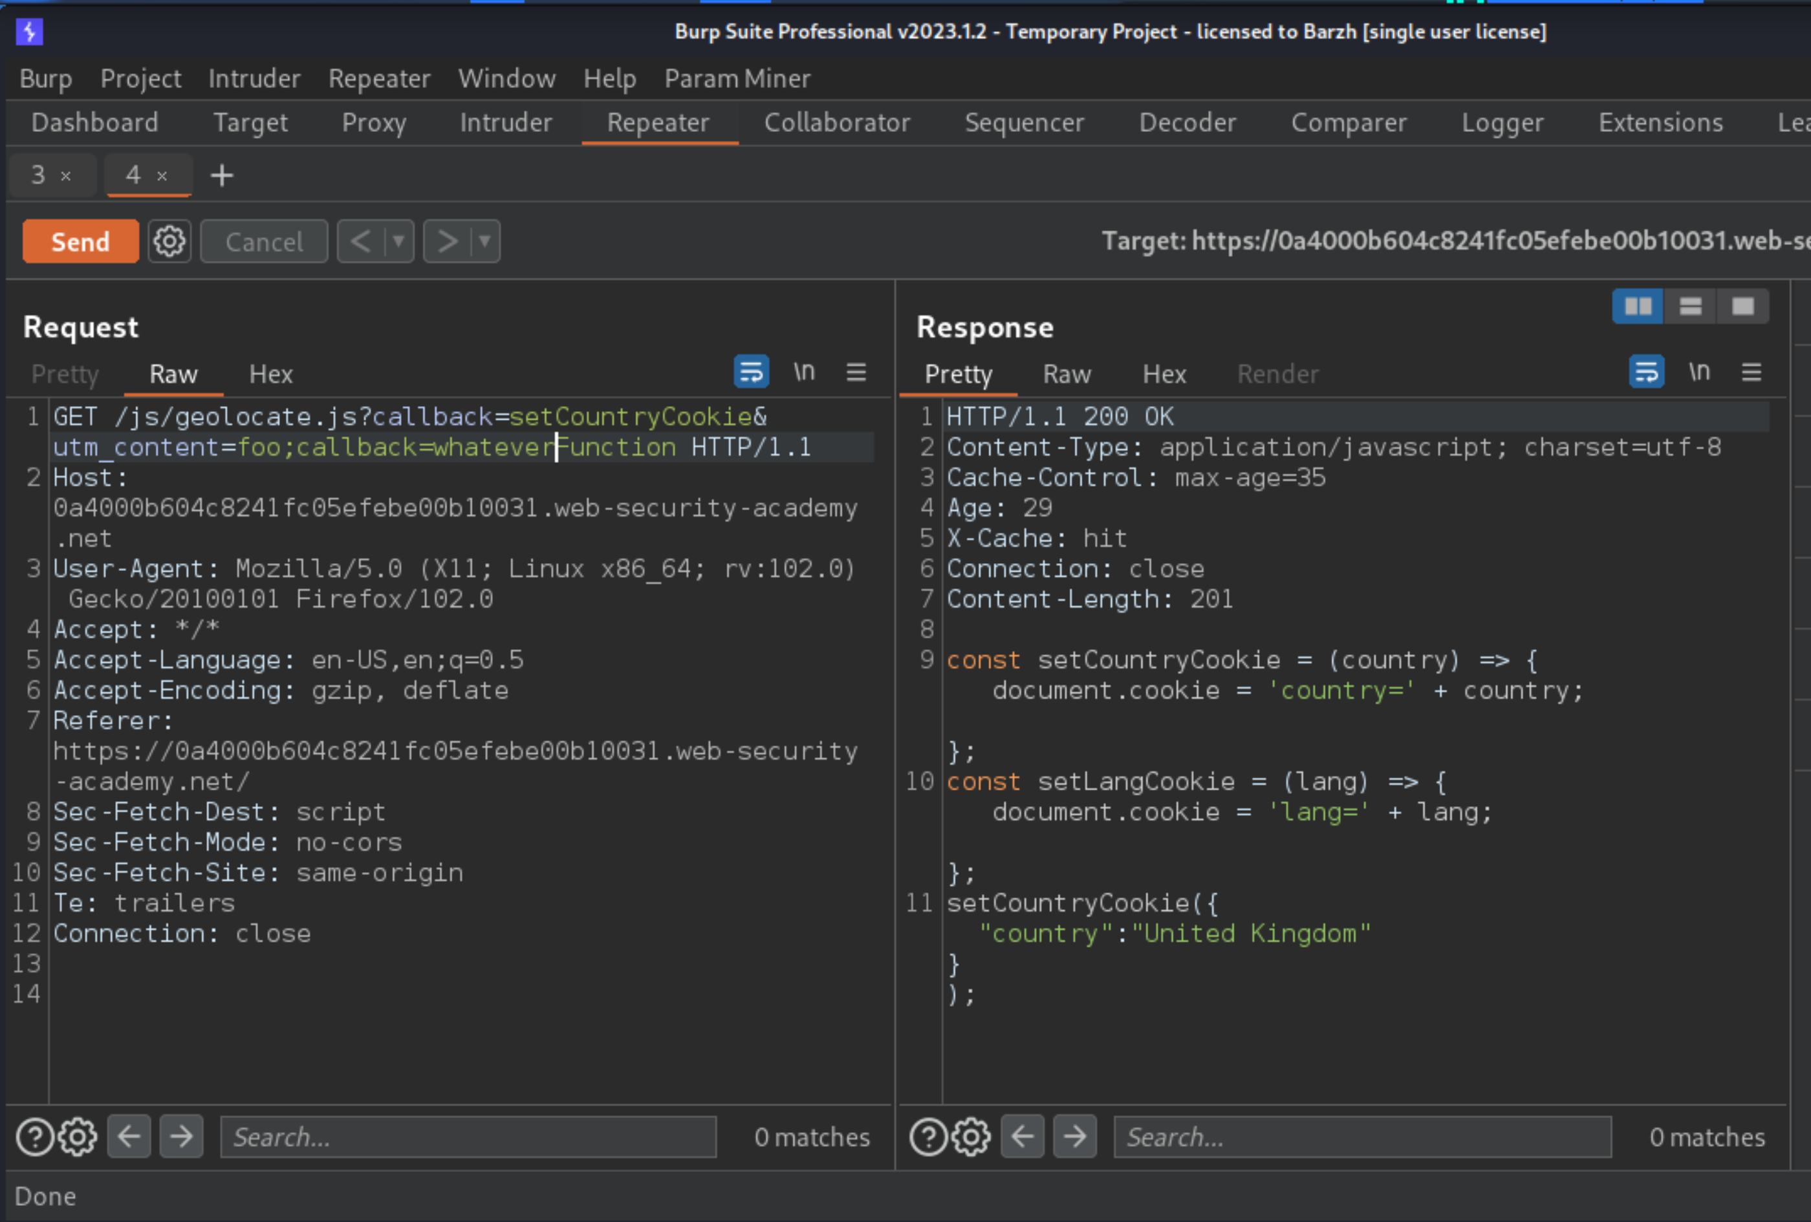Switch Request view to Pretty

pos(65,374)
